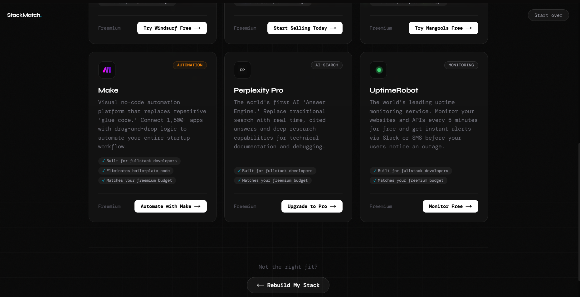Click the MONITORING badge on UptimeRobot card

coord(461,65)
